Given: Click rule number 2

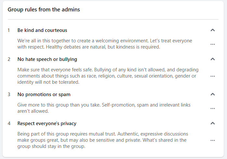Looking at the screenshot, I should pyautogui.click(x=9, y=59).
